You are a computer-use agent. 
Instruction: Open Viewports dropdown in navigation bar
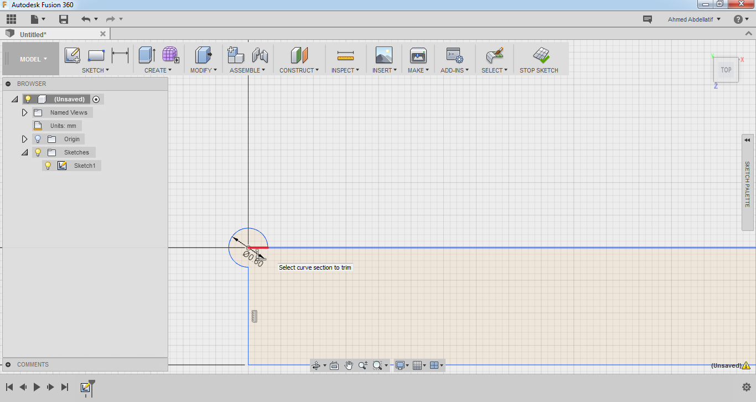(x=437, y=365)
